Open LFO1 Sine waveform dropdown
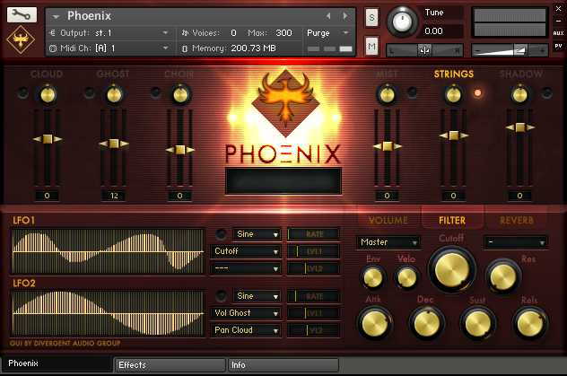 [257, 234]
